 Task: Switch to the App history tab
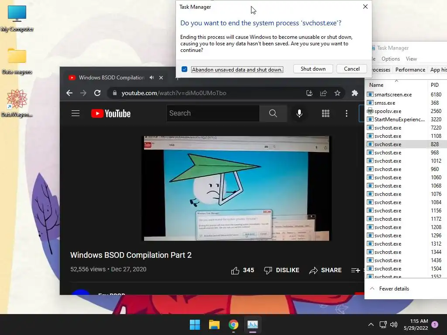coord(438,70)
